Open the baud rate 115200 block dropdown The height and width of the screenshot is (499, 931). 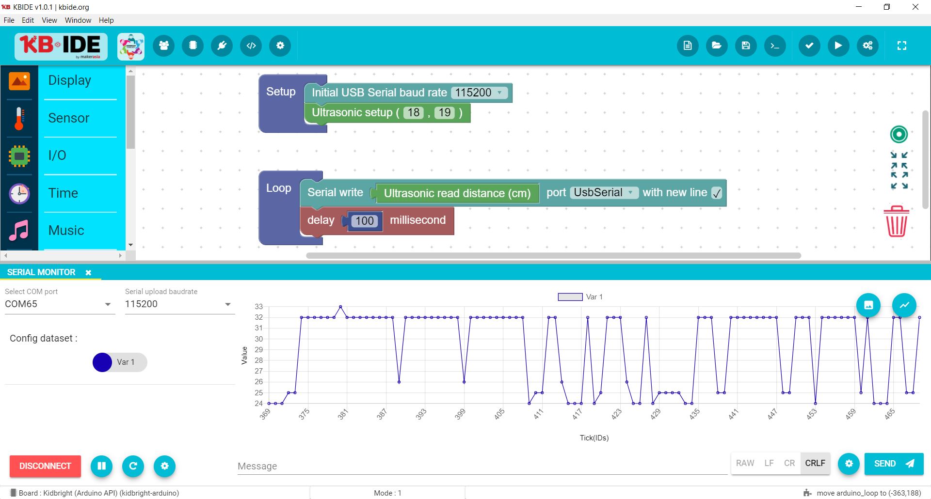point(480,93)
